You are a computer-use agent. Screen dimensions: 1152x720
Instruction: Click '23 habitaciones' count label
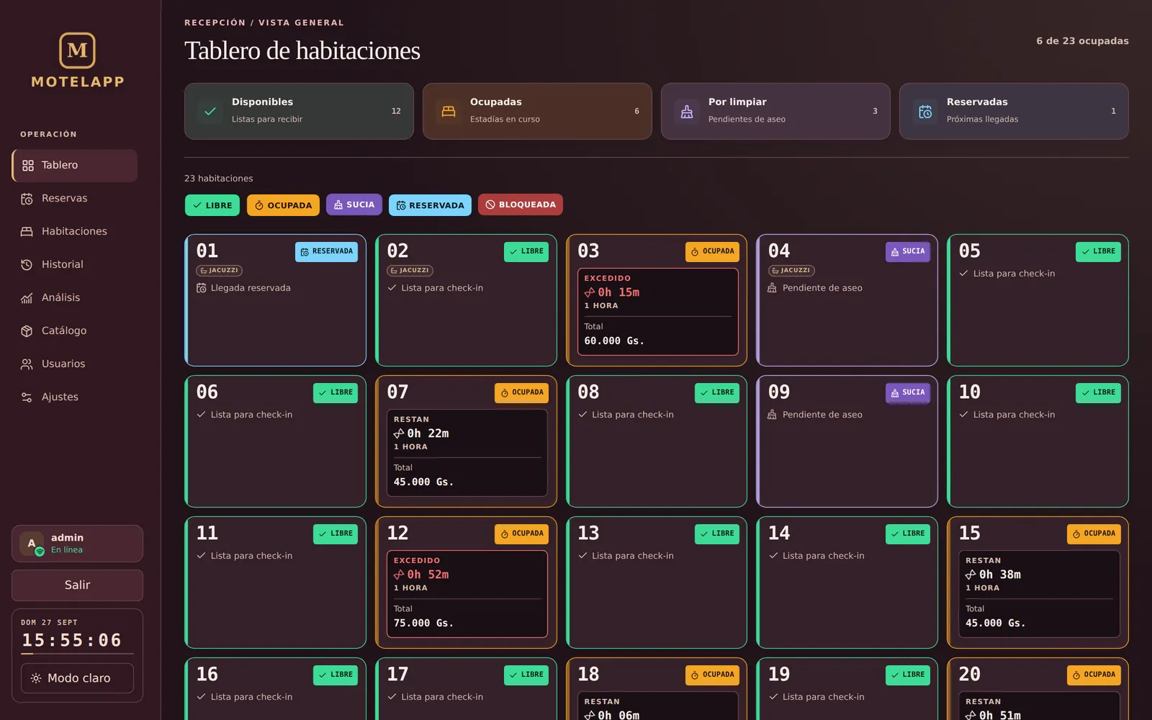point(219,179)
